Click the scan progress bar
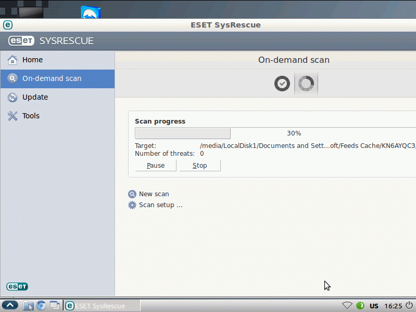The image size is (416, 312). [x=275, y=133]
